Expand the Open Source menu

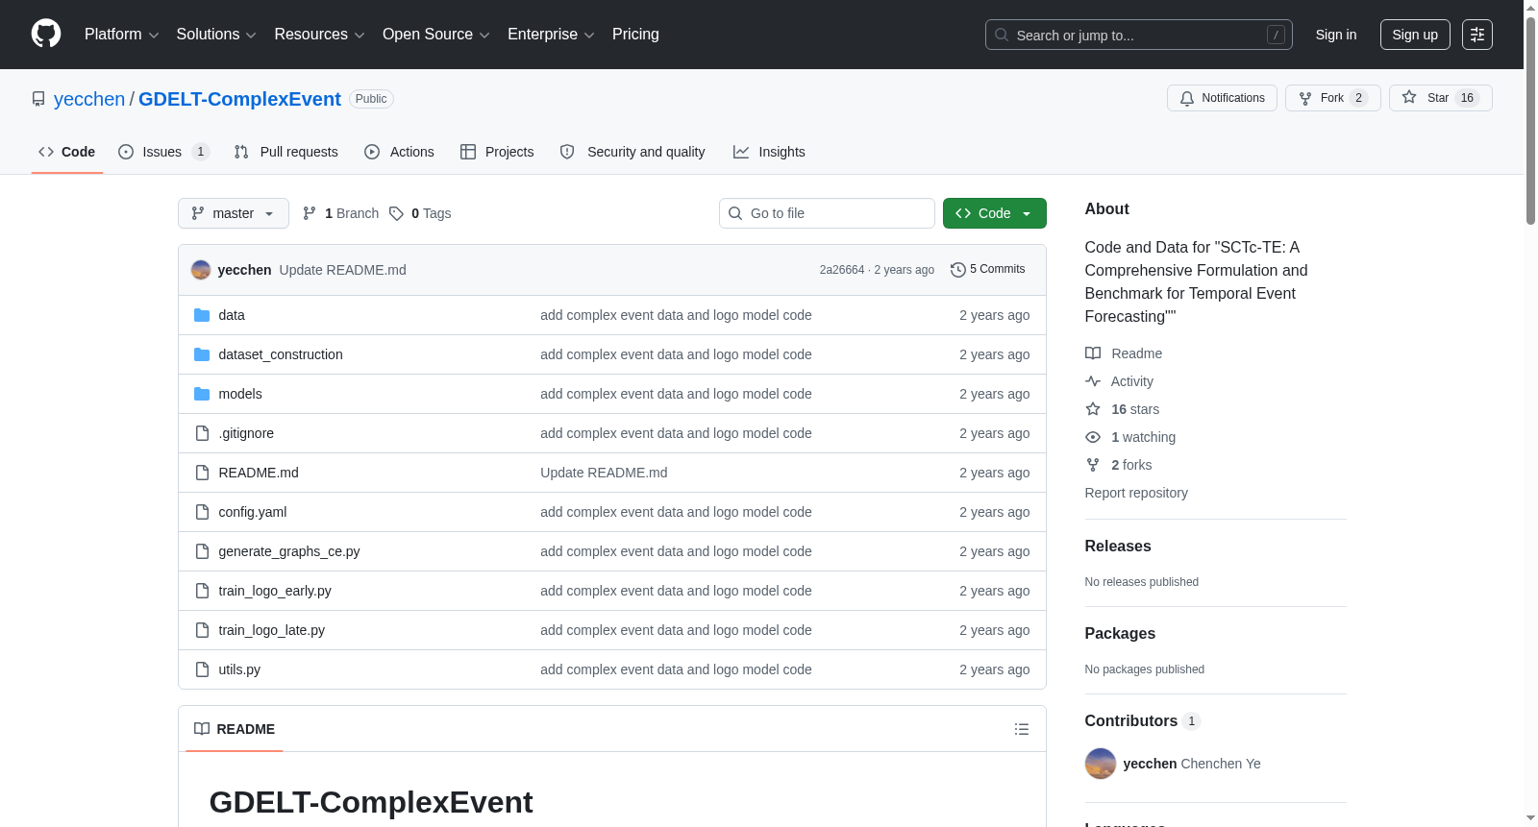pyautogui.click(x=436, y=35)
